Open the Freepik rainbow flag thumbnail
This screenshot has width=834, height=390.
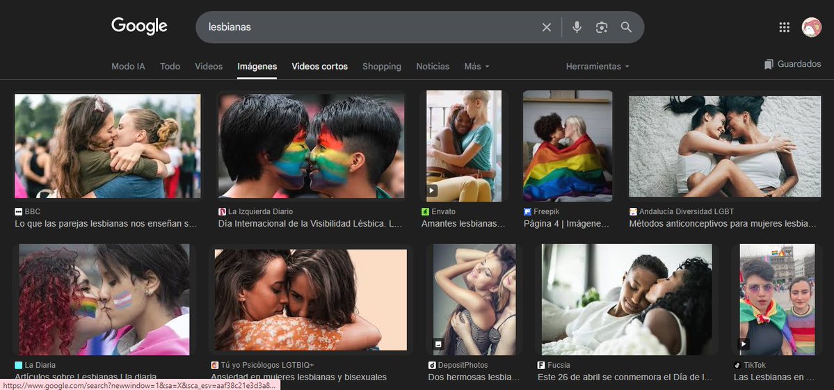coord(568,146)
